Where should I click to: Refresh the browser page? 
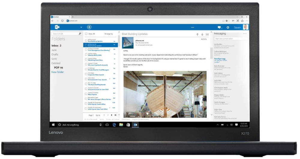pyautogui.click(x=62, y=21)
